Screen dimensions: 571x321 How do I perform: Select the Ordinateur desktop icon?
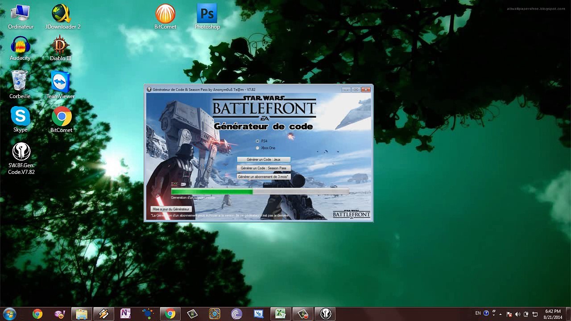click(x=21, y=17)
